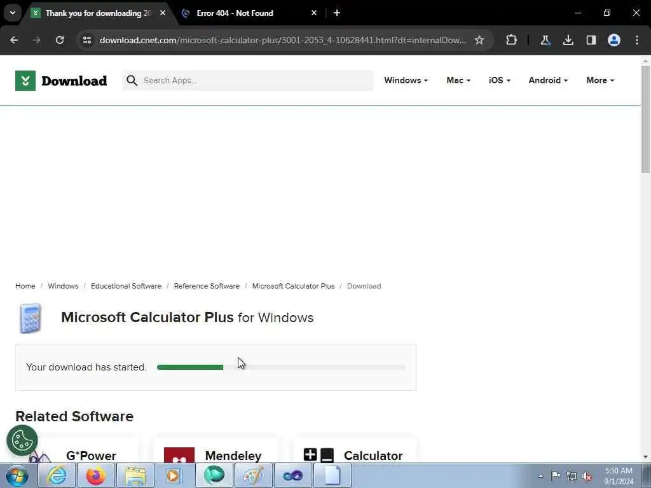Click the green Download logo icon
651x488 pixels.
(x=25, y=81)
